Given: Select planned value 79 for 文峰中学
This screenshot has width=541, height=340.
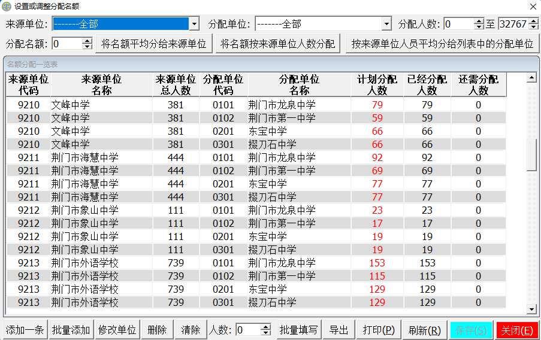Looking at the screenshot, I should 377,105.
